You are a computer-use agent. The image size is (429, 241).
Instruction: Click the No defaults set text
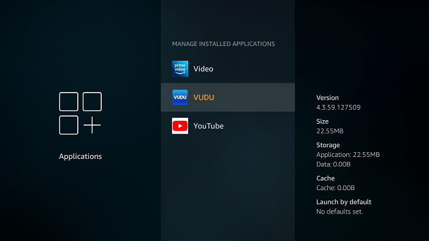pyautogui.click(x=340, y=212)
